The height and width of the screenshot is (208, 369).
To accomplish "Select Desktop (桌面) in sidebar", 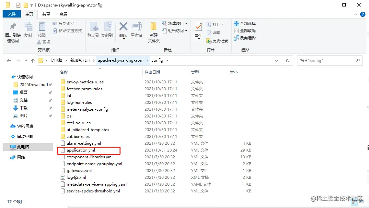I will 24,92.
